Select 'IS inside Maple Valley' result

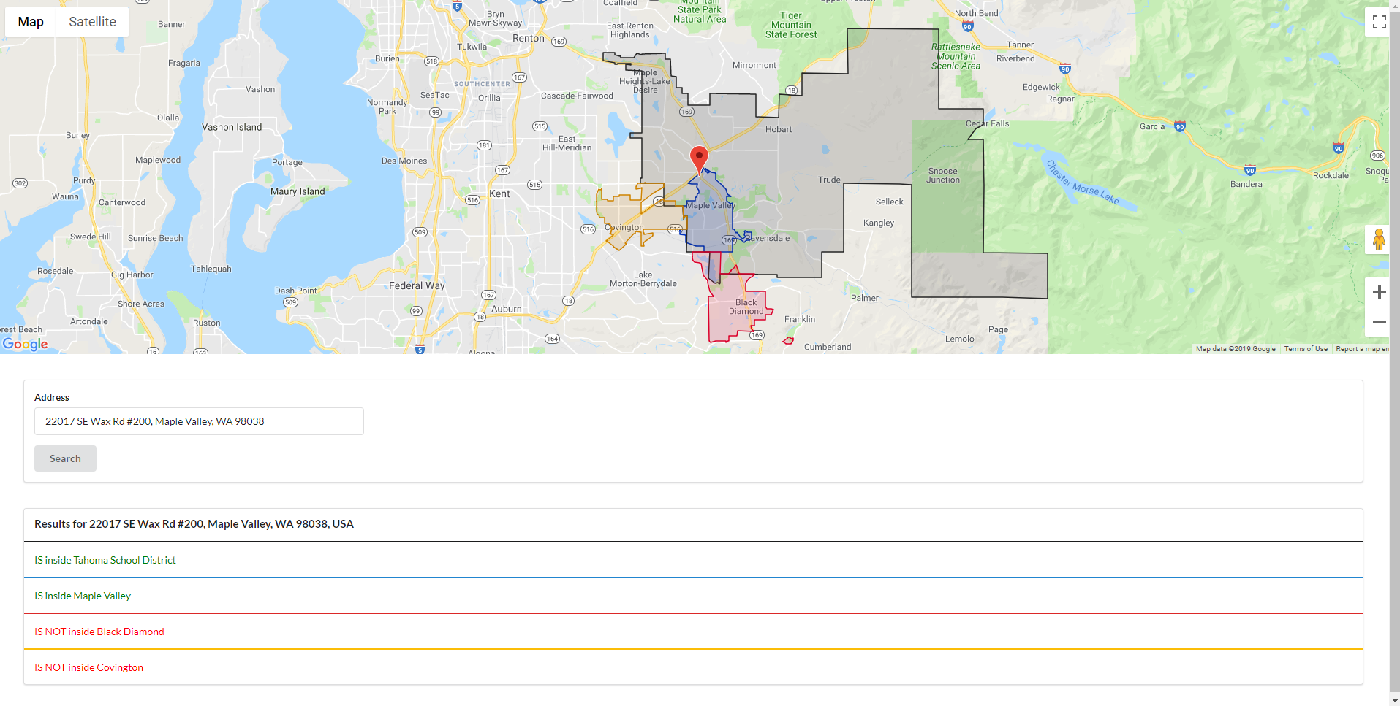pos(693,596)
